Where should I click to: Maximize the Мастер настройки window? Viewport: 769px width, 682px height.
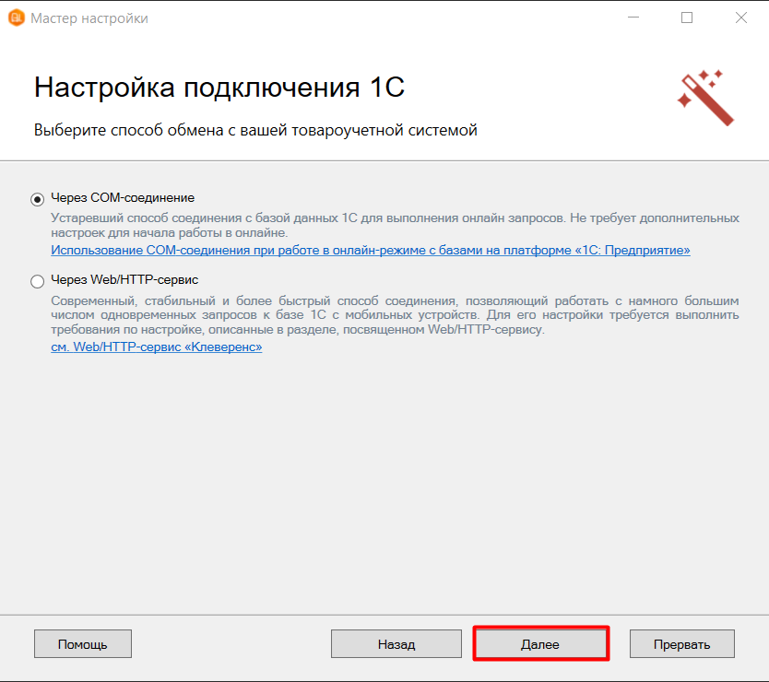coord(687,18)
